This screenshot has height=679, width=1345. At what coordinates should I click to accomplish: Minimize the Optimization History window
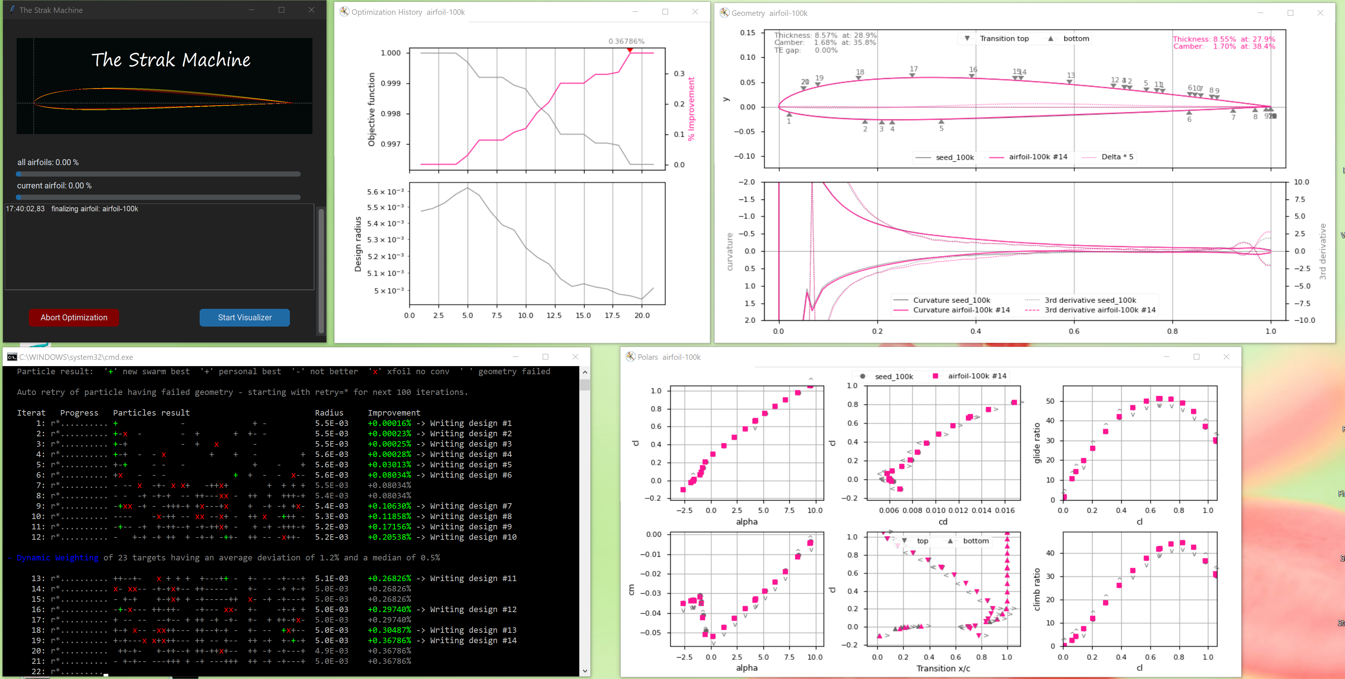tap(635, 11)
